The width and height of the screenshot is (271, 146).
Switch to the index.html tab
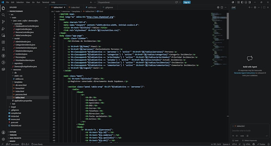point(75,8)
